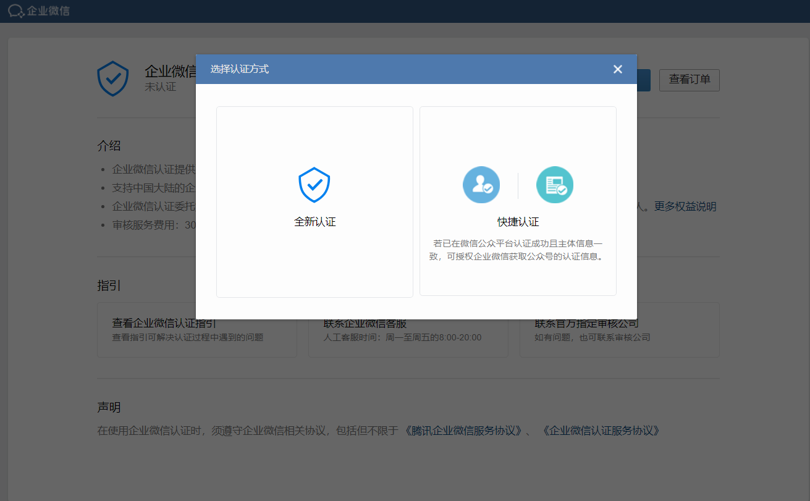Viewport: 810px width, 501px height.
Task: Open 更多权益说明 link
Action: click(x=685, y=206)
